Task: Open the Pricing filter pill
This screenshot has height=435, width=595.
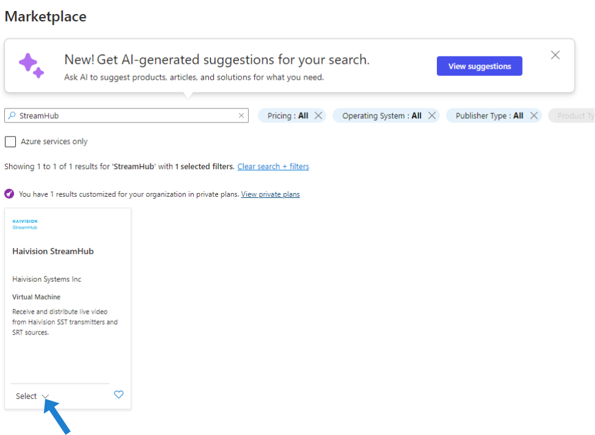Action: pos(287,116)
